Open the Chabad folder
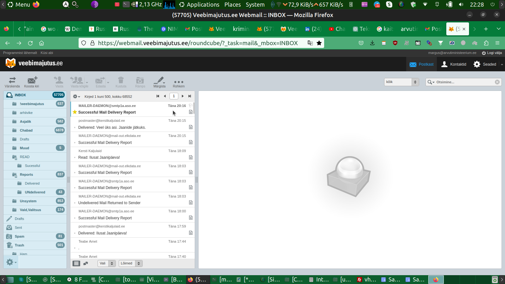The image size is (505, 284). point(35,130)
